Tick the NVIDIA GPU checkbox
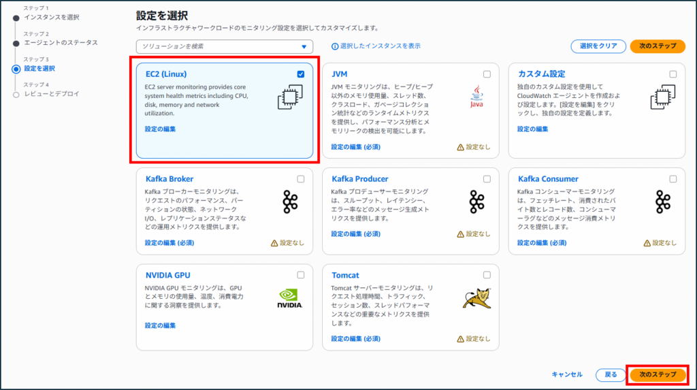The width and height of the screenshot is (697, 390). click(301, 275)
